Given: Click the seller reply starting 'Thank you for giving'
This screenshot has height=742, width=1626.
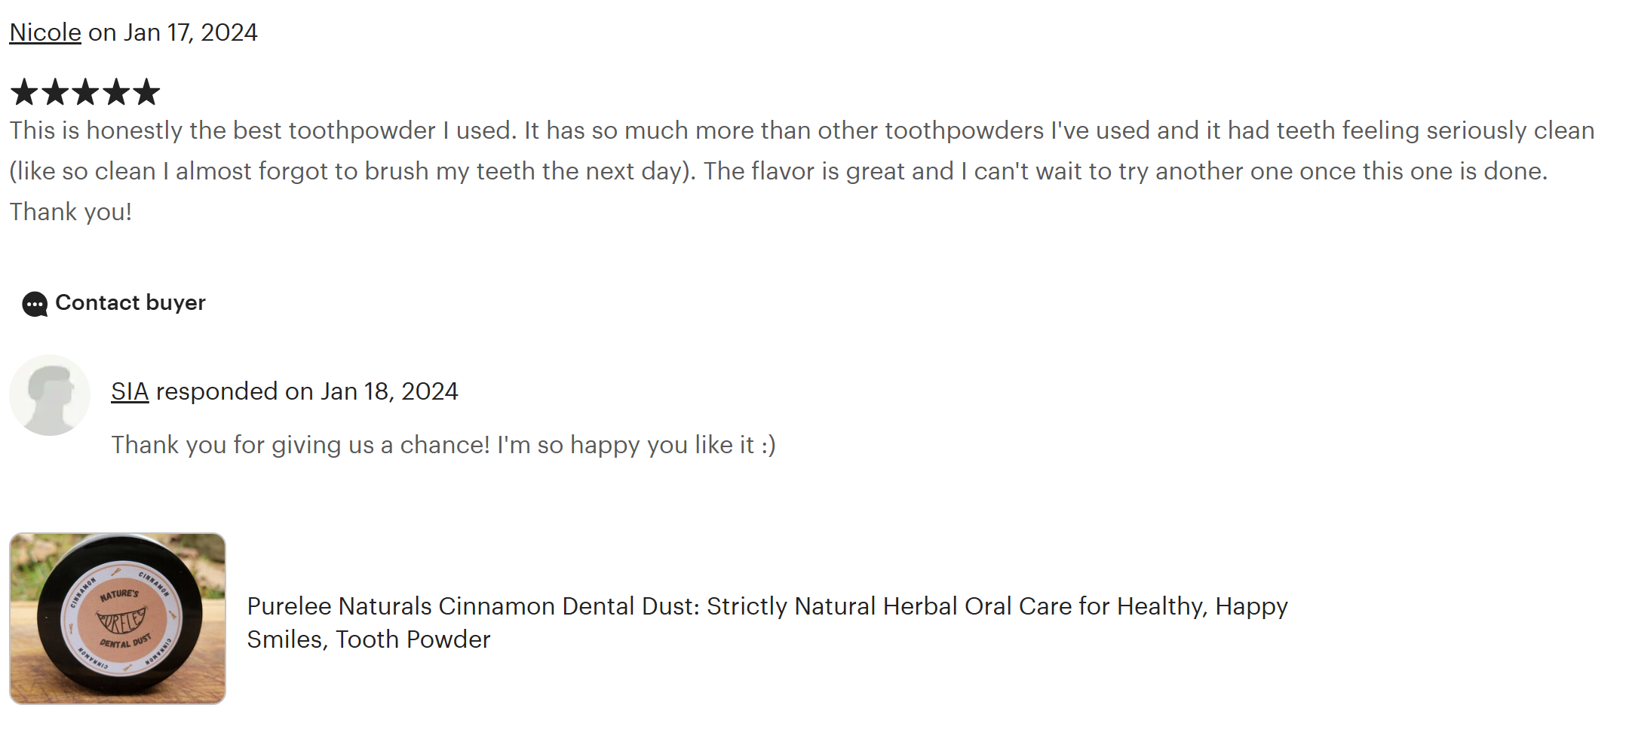Looking at the screenshot, I should (443, 445).
